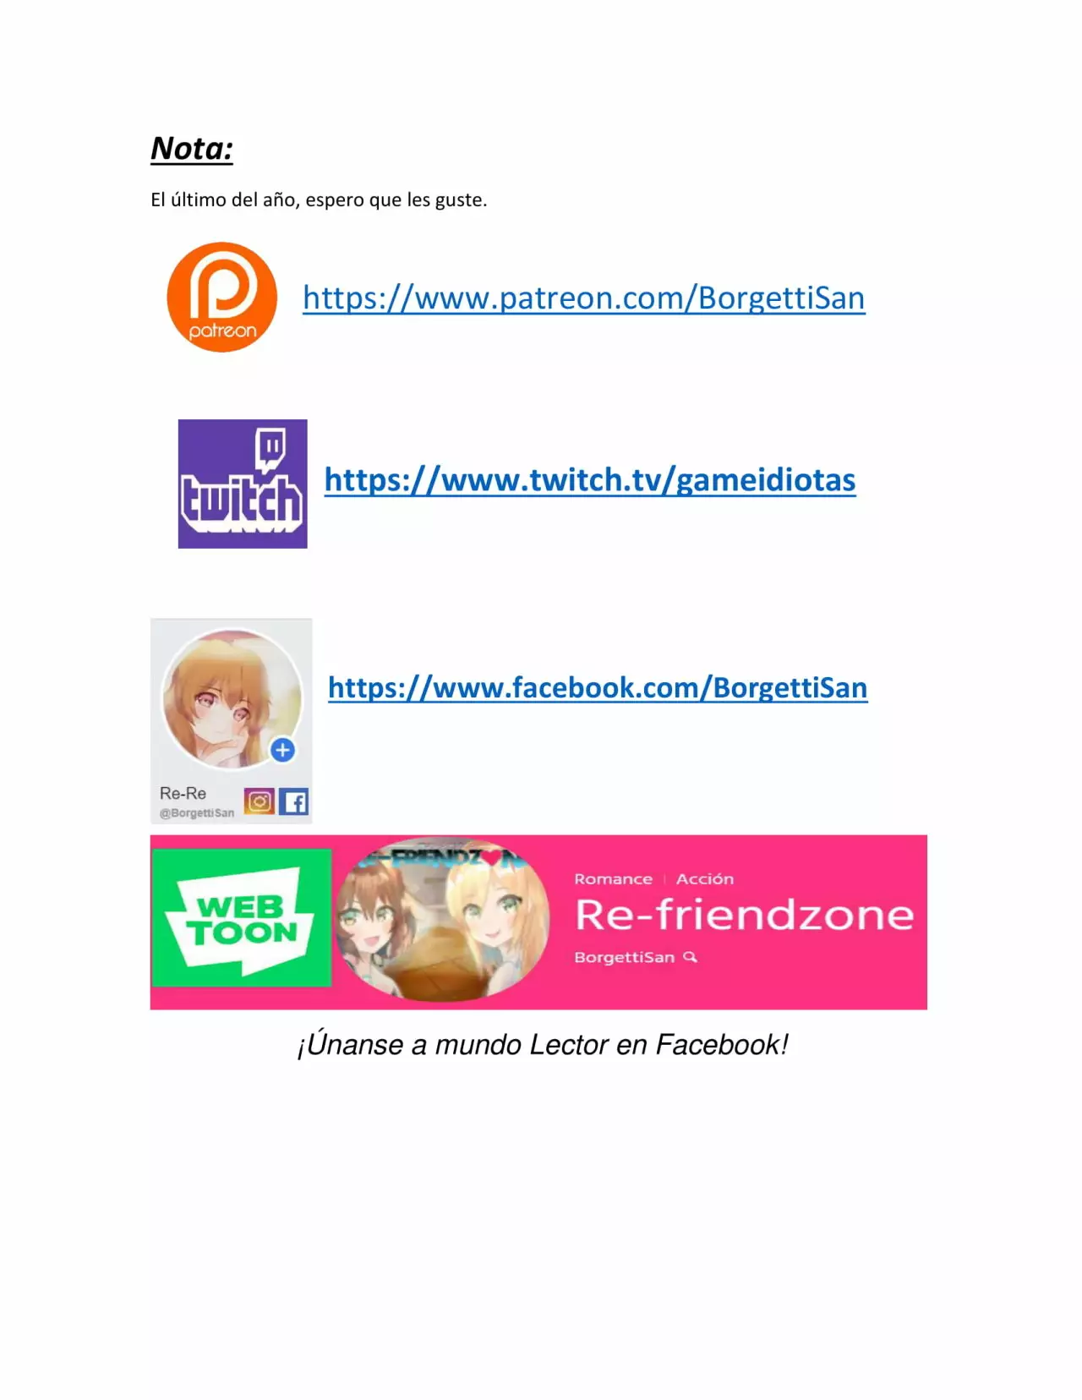Click the Re-friendzone round cover image
The height and width of the screenshot is (1400, 1082).
pyautogui.click(x=440, y=921)
